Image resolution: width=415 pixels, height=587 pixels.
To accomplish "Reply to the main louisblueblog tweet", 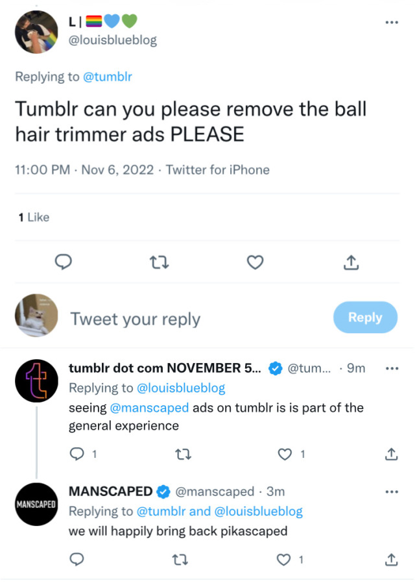I will [x=62, y=262].
